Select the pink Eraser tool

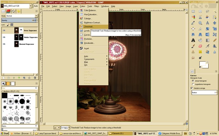(200, 46)
